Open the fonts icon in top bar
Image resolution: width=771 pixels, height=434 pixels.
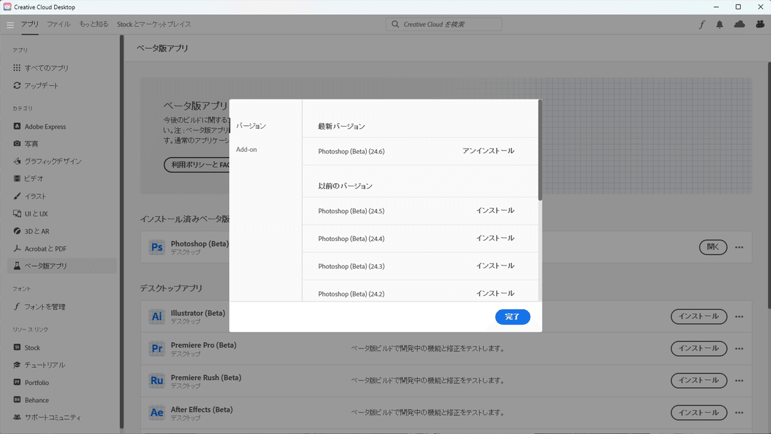click(702, 24)
